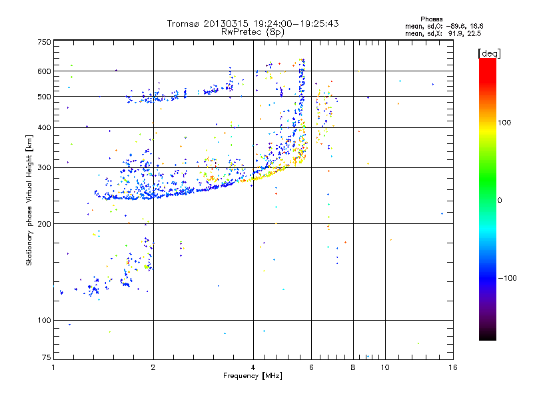The width and height of the screenshot is (533, 400).
Task: Click the colorbar label '-100'
Action: (x=508, y=278)
